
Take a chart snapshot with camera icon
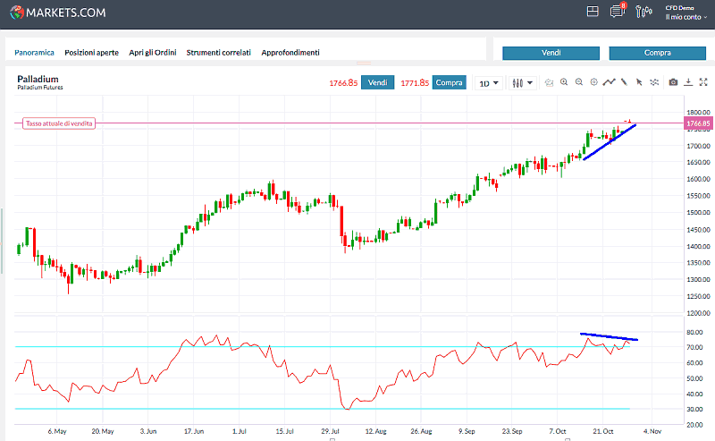(x=673, y=82)
